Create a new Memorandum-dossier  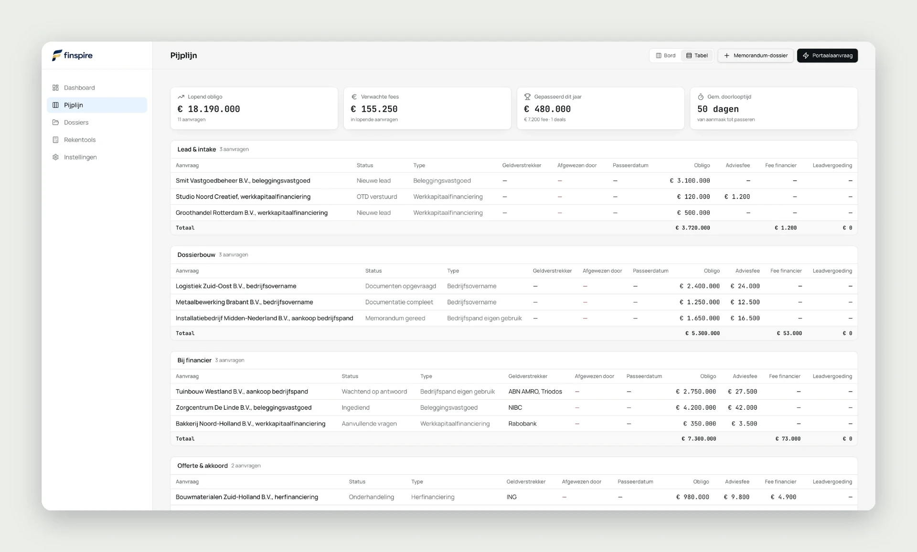click(756, 55)
